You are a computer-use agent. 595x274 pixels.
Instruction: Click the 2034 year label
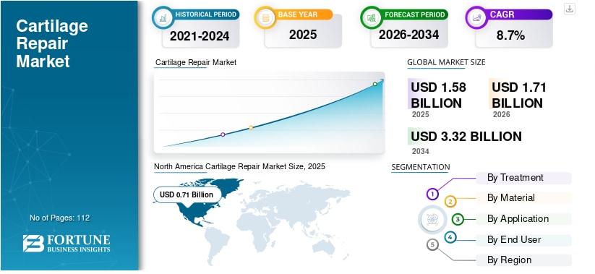[x=421, y=151]
